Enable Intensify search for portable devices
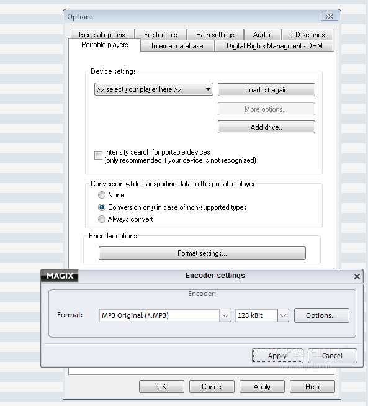The height and width of the screenshot is (406, 368). (x=98, y=156)
